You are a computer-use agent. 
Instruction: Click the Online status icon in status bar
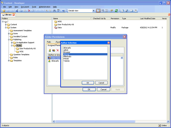[x=160, y=125]
